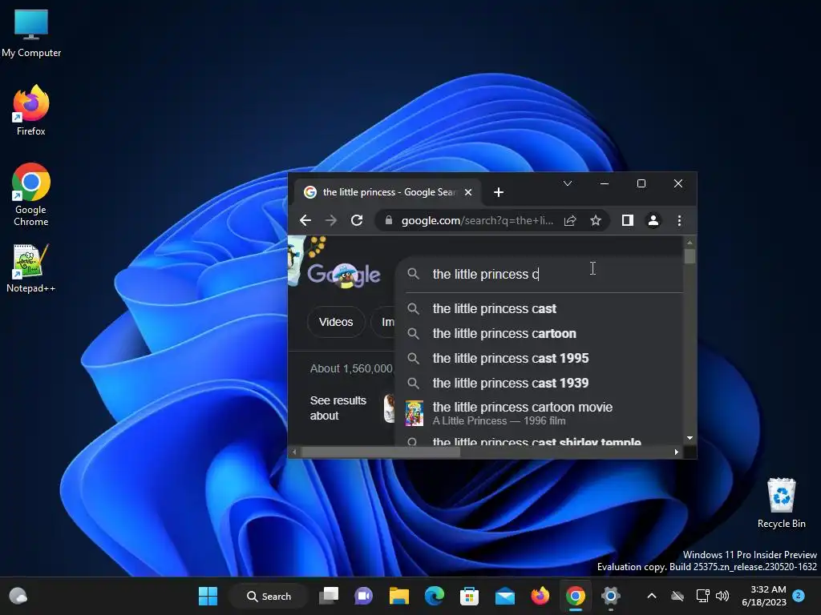Open Task View in taskbar

(329, 596)
